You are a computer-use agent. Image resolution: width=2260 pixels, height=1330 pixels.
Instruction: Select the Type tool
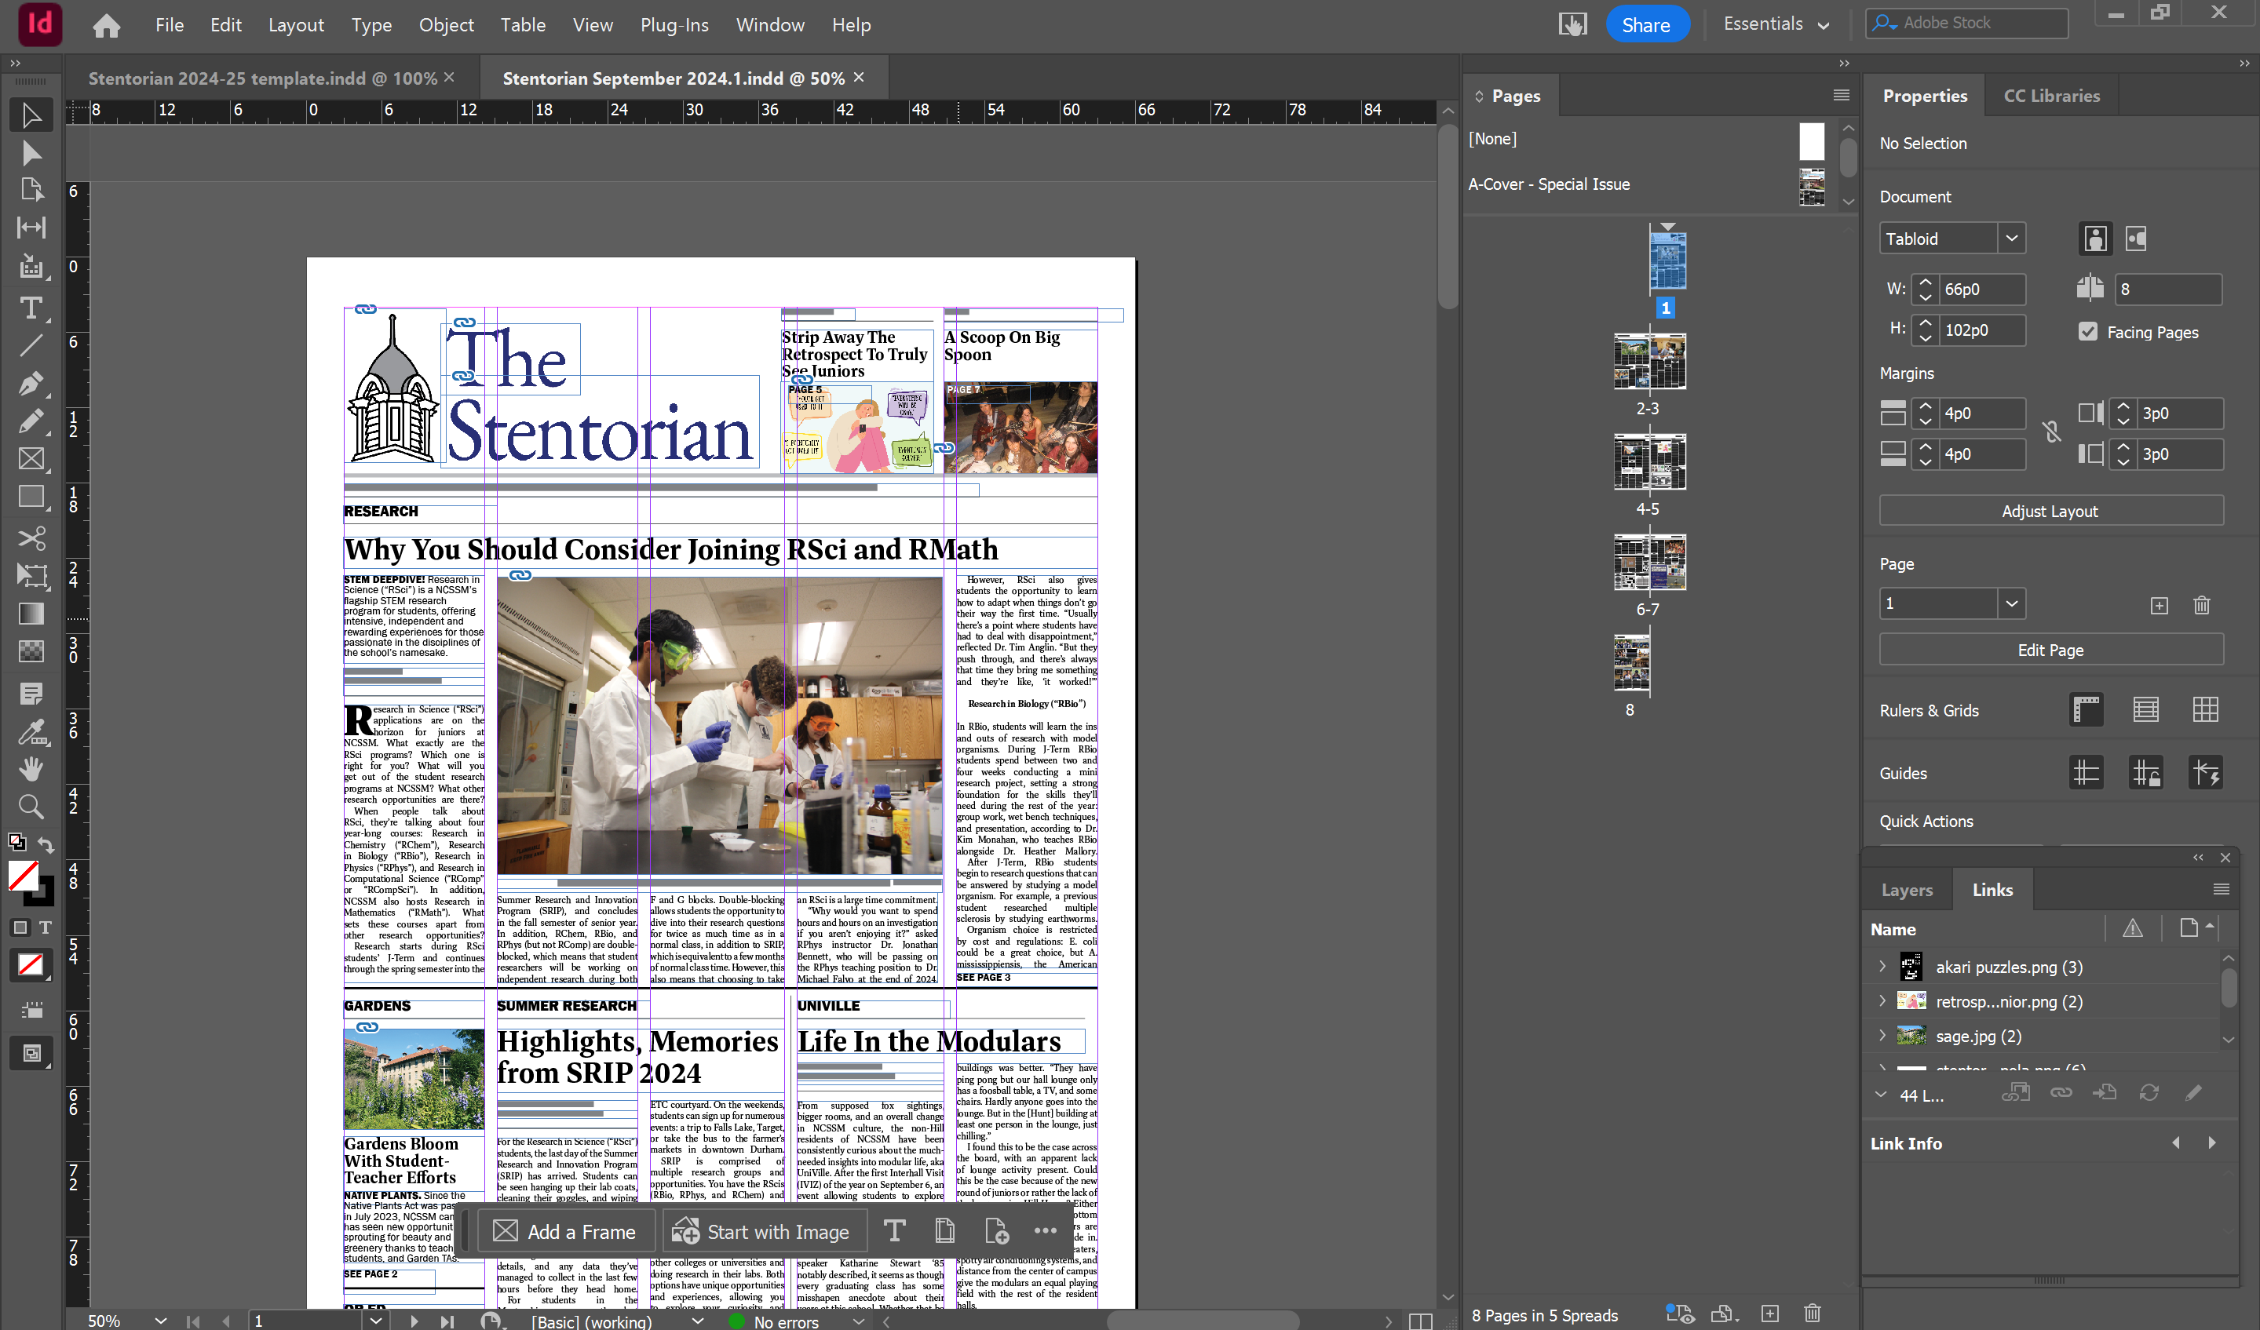pos(31,308)
